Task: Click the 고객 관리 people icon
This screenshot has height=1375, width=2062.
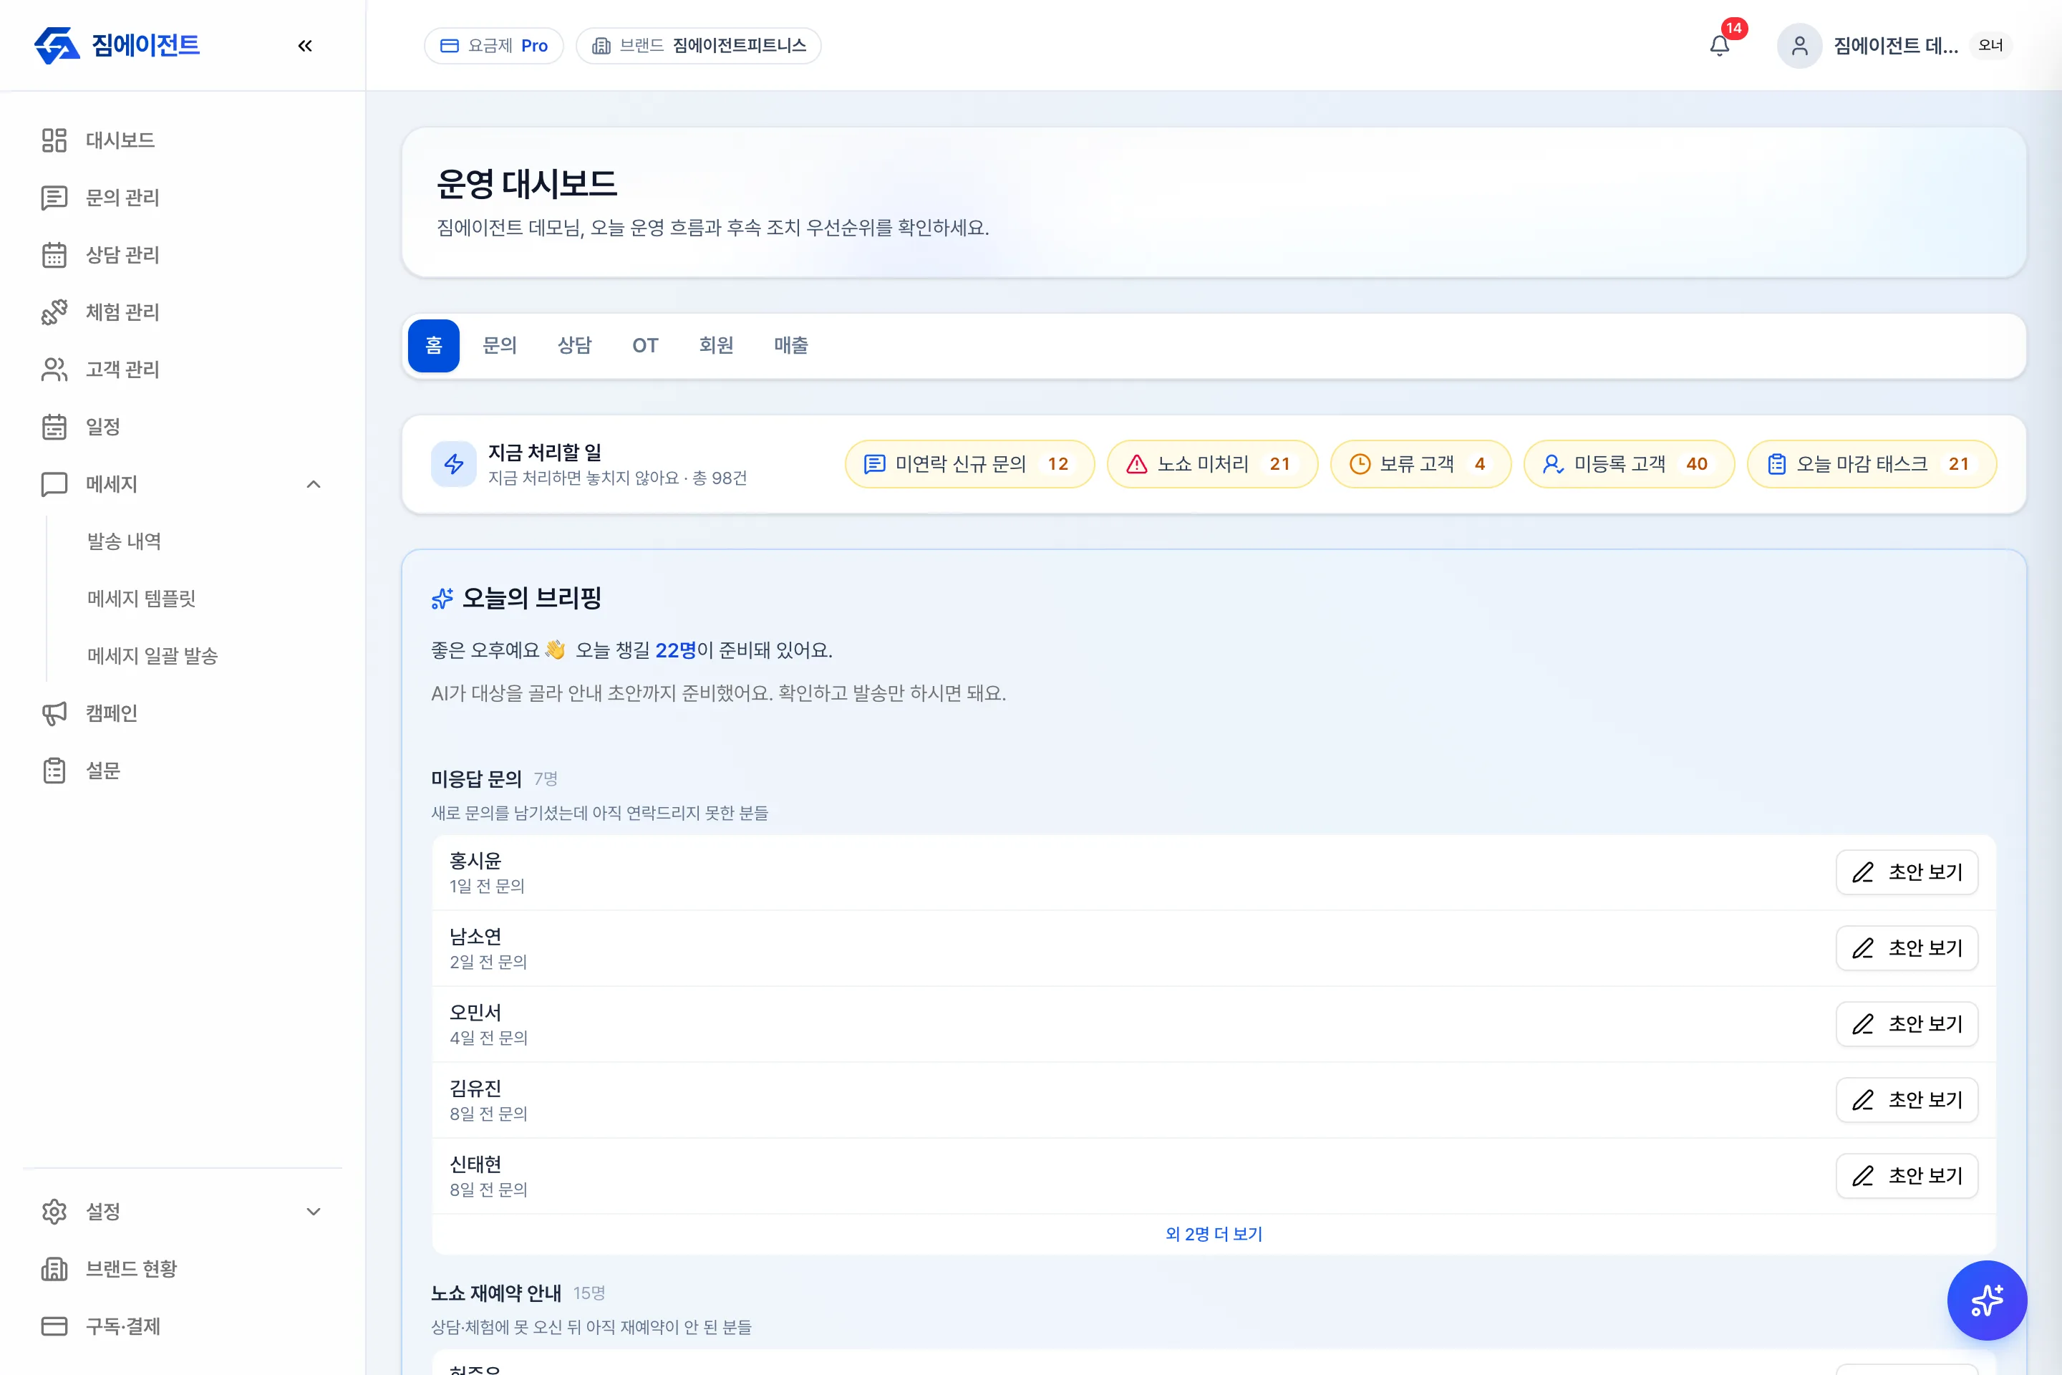Action: (54, 370)
